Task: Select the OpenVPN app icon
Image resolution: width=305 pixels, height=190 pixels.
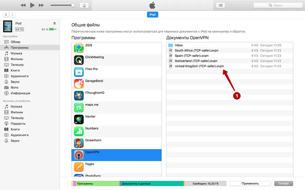Action: [79, 155]
